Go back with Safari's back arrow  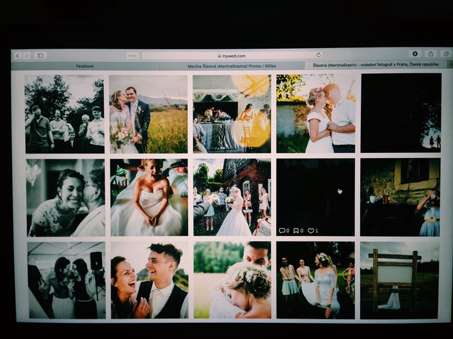coord(17,56)
